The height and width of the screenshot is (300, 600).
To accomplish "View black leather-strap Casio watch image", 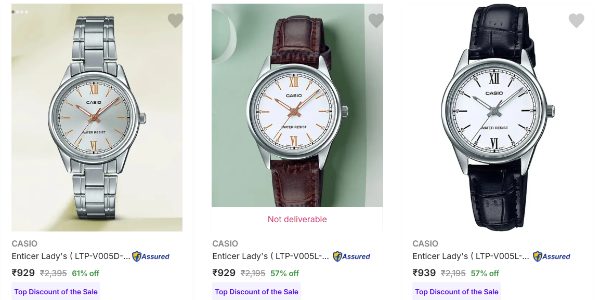I will [498, 117].
